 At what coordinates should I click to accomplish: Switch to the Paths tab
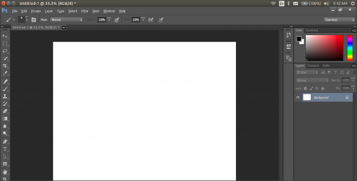pos(326,66)
